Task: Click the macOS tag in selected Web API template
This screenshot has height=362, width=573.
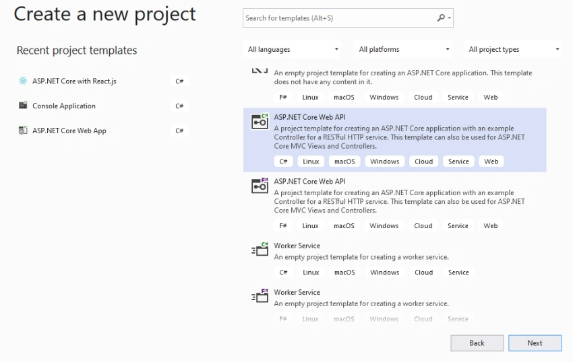Action: pos(344,161)
